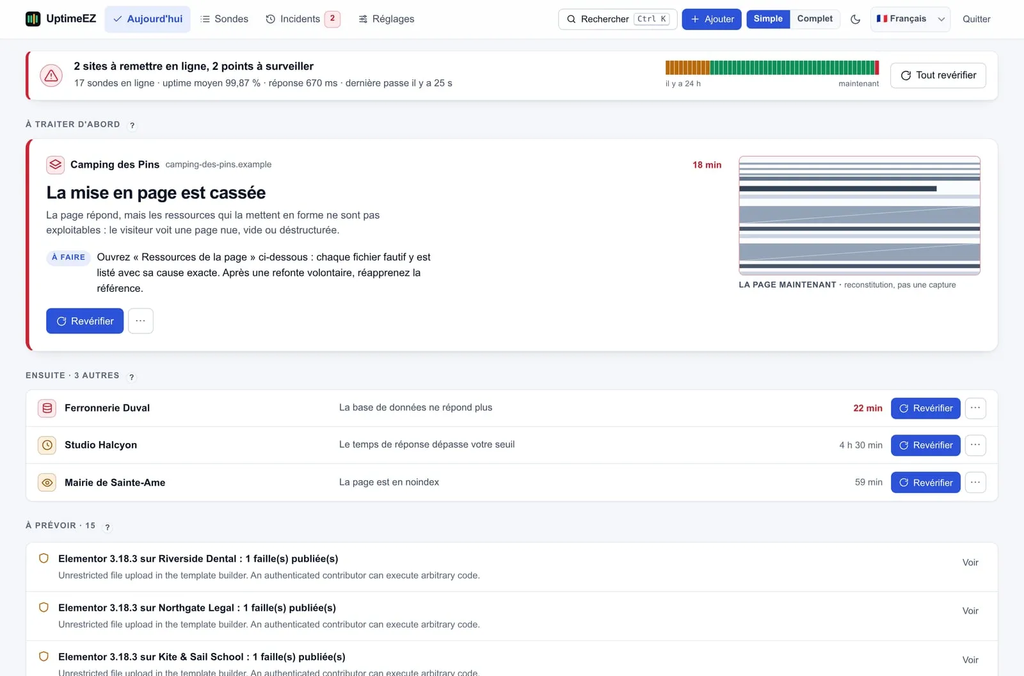
Task: Click Voir for Kite & Sail School
Action: point(970,660)
